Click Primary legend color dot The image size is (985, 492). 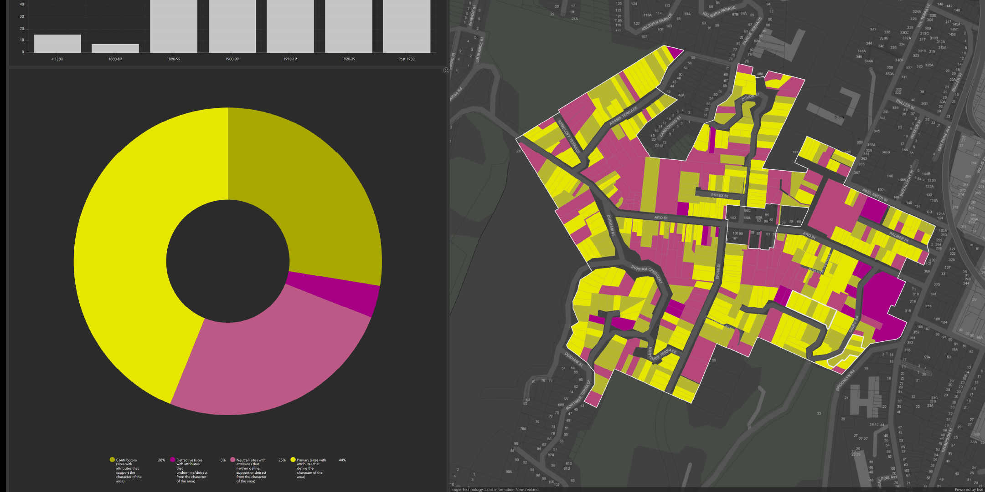point(293,460)
